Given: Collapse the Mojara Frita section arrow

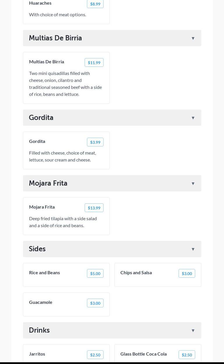Looking at the screenshot, I should pyautogui.click(x=193, y=184).
